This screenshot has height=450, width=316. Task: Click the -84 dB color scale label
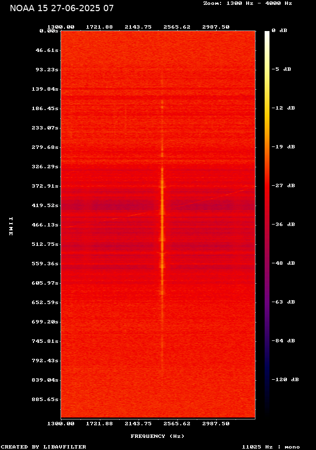[284, 341]
